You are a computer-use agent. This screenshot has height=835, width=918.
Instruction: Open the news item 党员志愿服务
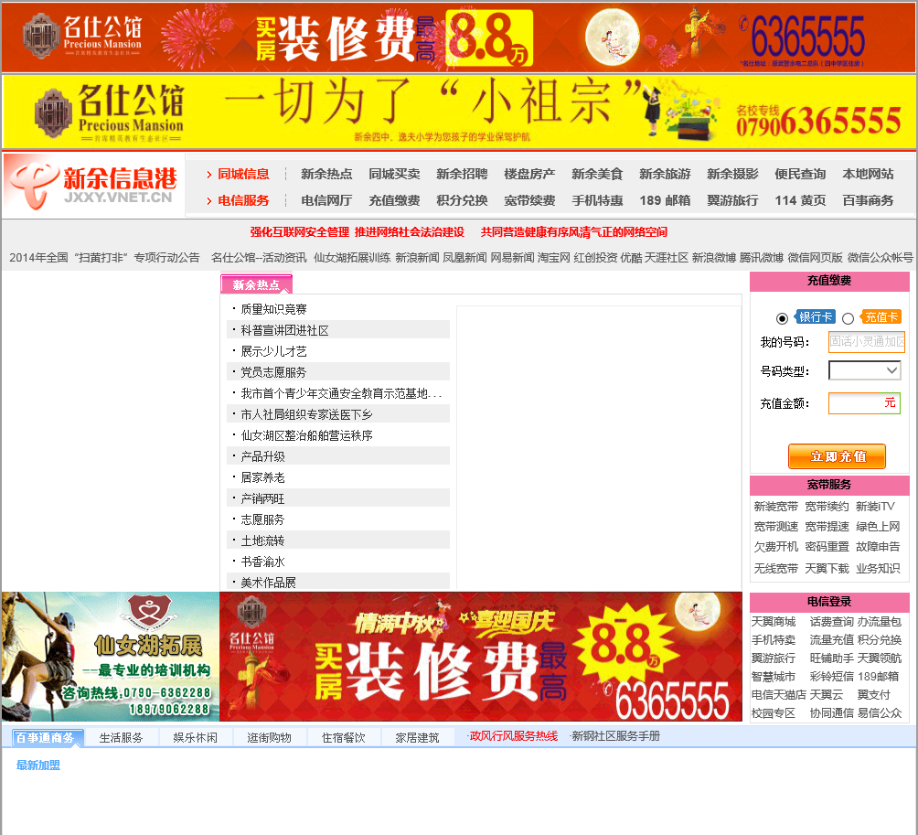click(x=274, y=372)
